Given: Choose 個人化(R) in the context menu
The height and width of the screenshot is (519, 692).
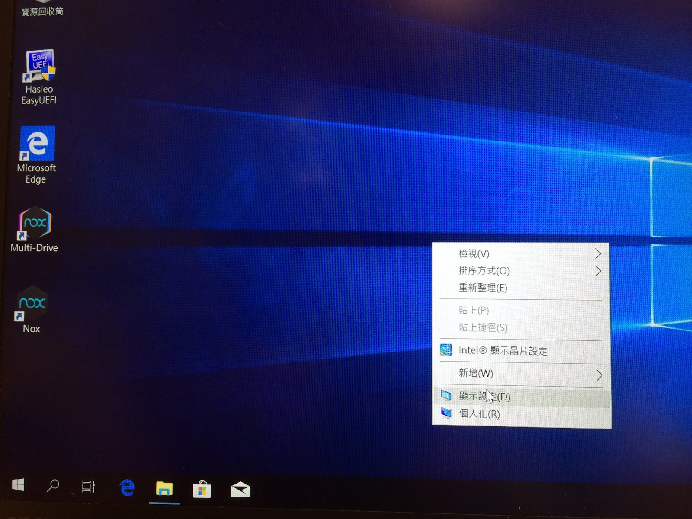Looking at the screenshot, I should point(522,414).
